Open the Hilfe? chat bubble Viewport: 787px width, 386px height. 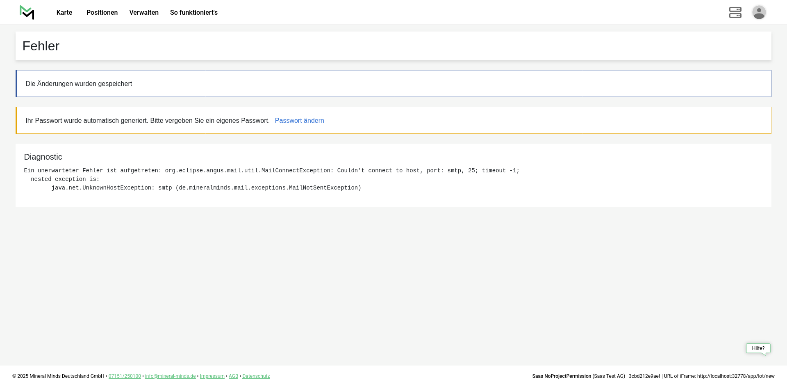[758, 348]
